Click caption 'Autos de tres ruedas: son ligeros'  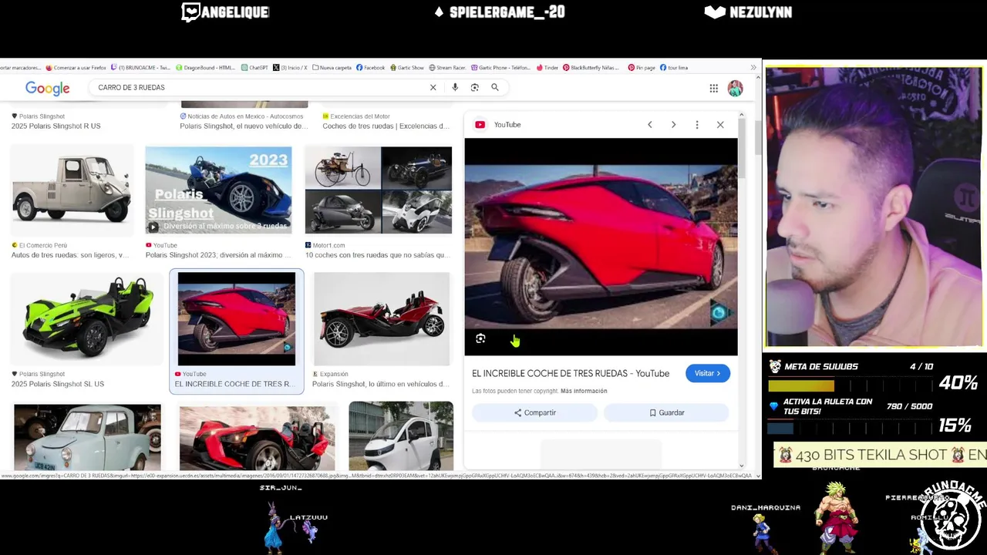pyautogui.click(x=70, y=255)
